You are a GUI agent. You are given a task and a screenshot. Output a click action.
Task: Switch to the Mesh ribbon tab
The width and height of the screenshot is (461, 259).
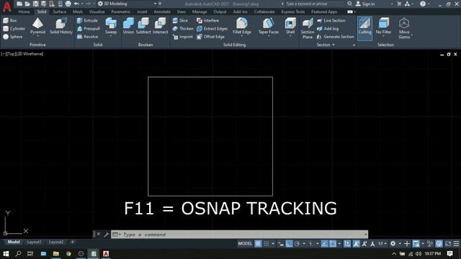pyautogui.click(x=78, y=12)
